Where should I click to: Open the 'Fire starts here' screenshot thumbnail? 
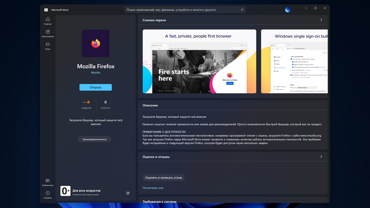199,61
